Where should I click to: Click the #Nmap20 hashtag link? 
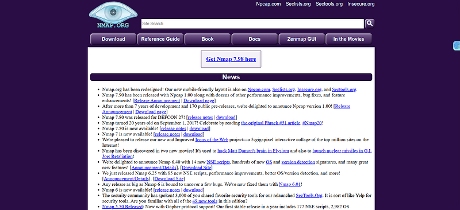(312, 123)
